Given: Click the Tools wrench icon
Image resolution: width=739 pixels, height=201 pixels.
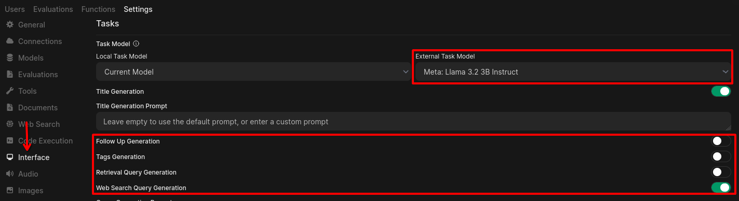Looking at the screenshot, I should click(x=9, y=91).
